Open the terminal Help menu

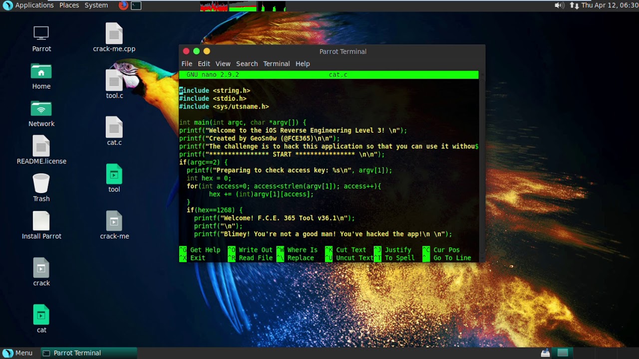[303, 64]
